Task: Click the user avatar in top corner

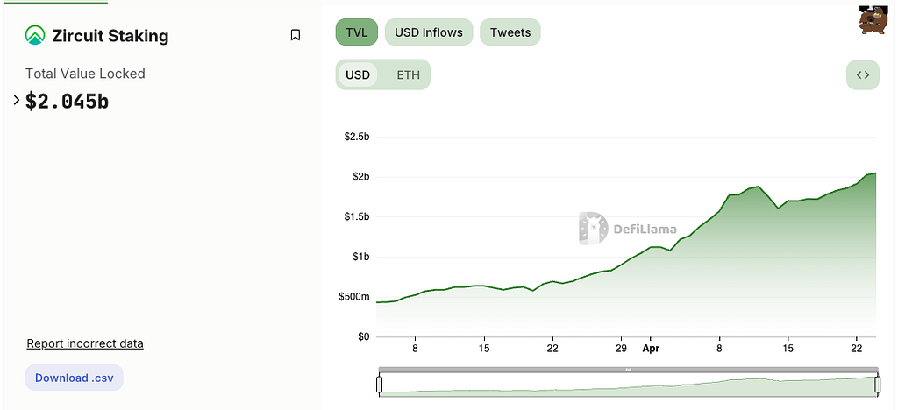Action: [873, 21]
